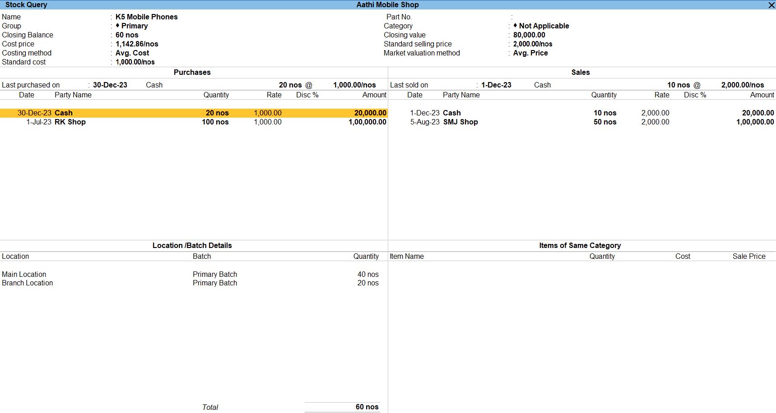This screenshot has height=413, width=776.
Task: Click the Purchases section heading
Action: pyautogui.click(x=192, y=72)
